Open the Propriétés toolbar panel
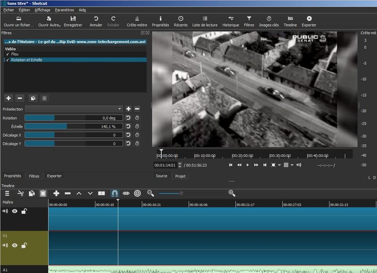 (x=160, y=21)
